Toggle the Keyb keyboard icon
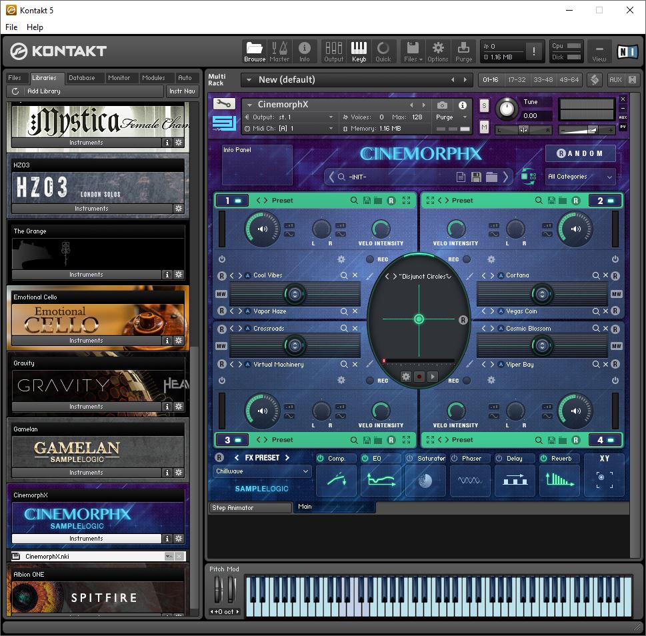 click(359, 51)
